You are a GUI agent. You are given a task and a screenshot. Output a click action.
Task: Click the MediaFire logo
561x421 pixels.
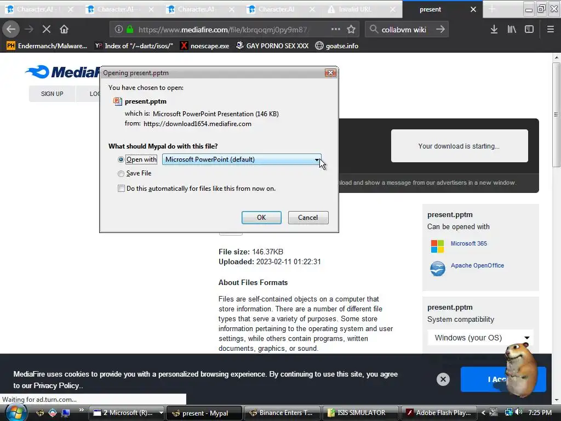pos(62,72)
